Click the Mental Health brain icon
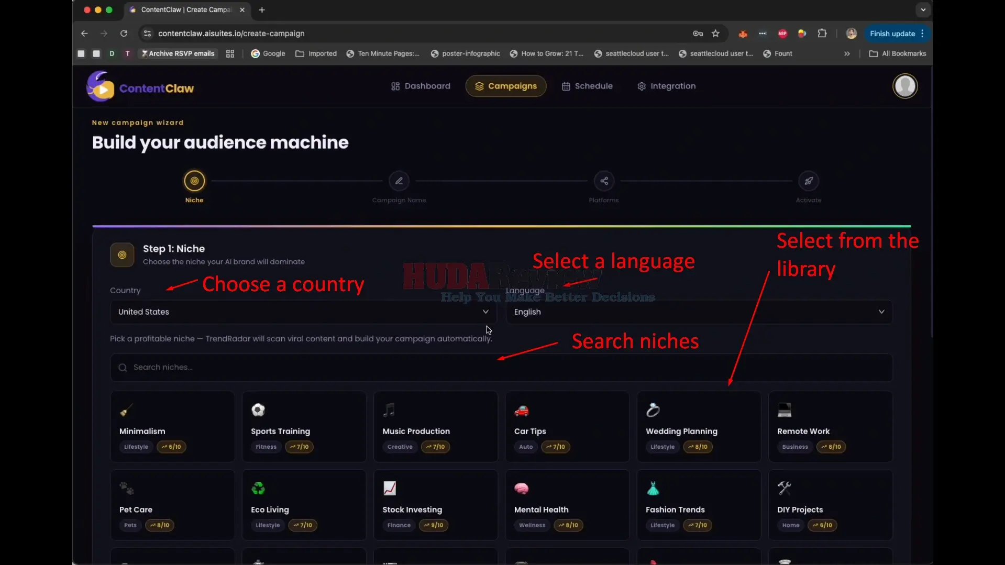 (522, 488)
